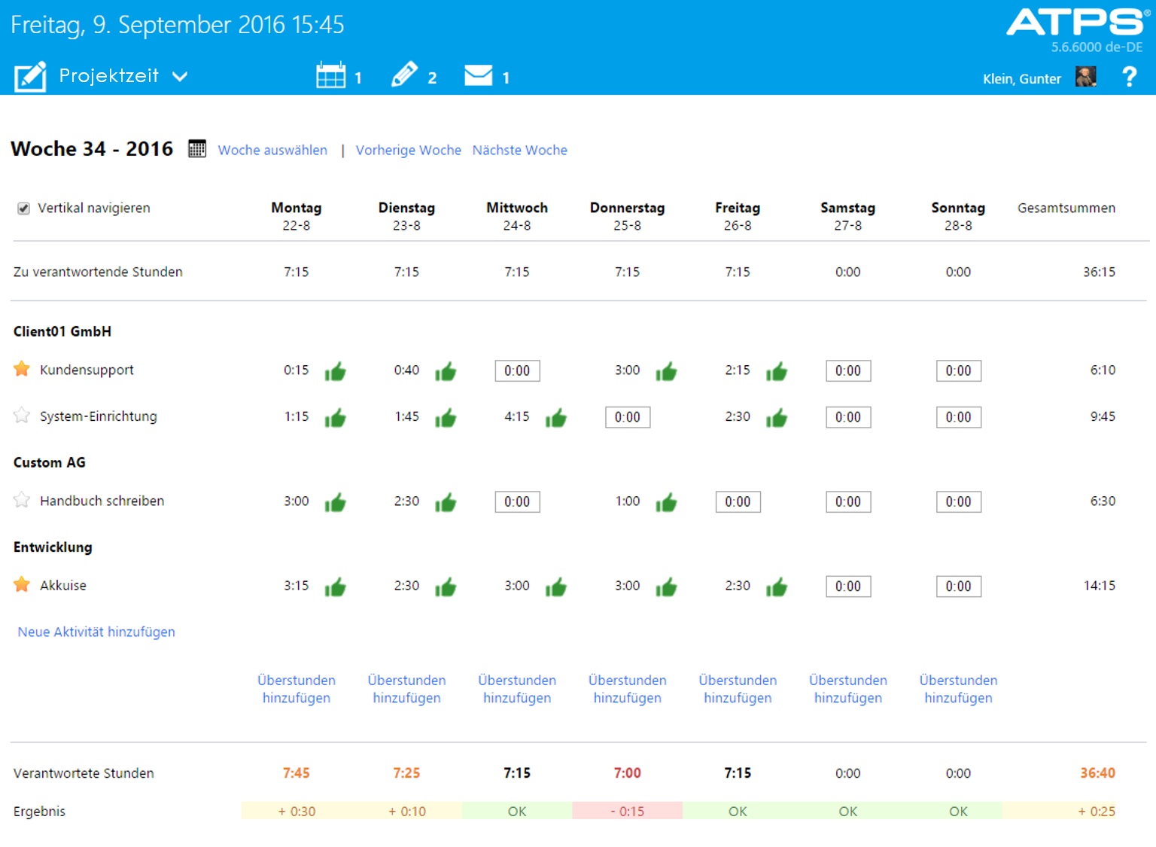The width and height of the screenshot is (1156, 847).
Task: Click the calendar icon beside Woche 34
Action: pos(196,148)
